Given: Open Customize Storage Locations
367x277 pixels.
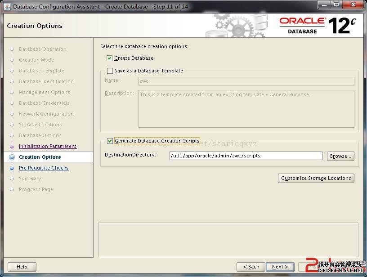Looking at the screenshot, I should [x=316, y=178].
